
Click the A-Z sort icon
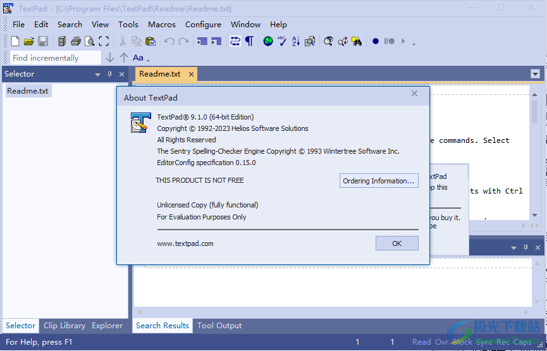click(296, 41)
